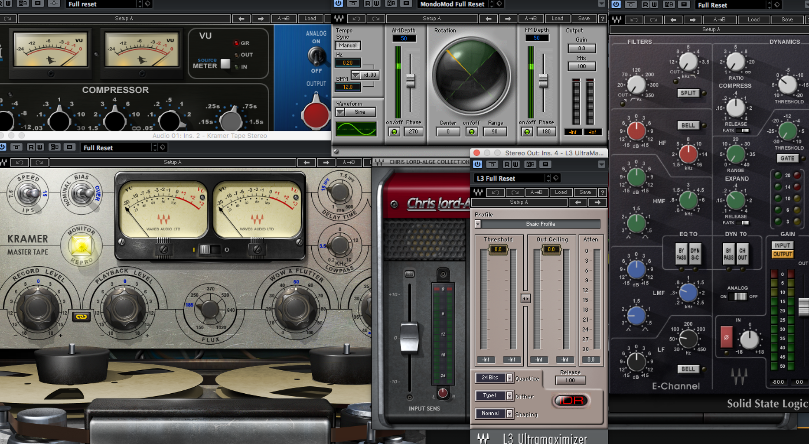Click Save button in MondoMod toolbar
The image size is (809, 444).
click(584, 19)
